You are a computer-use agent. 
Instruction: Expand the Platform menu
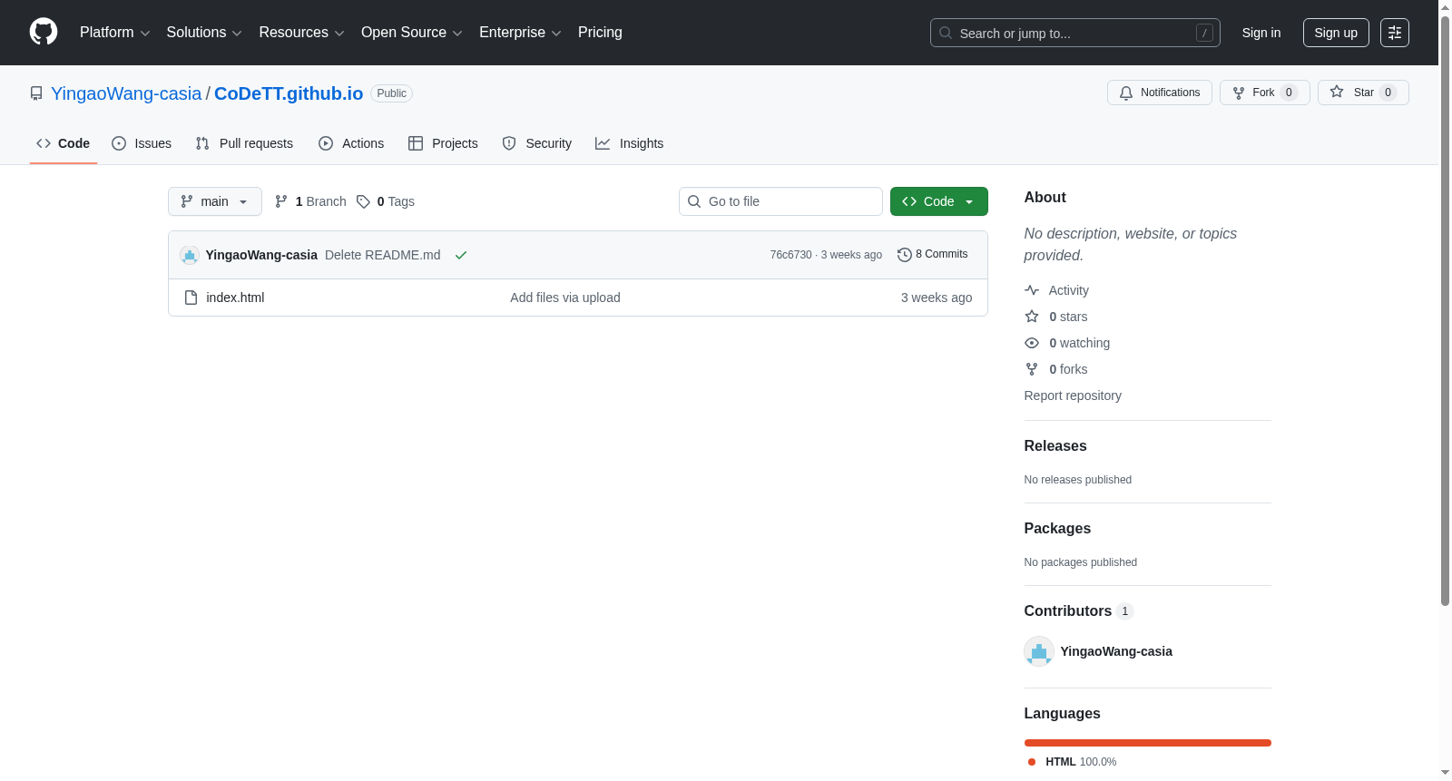[114, 33]
